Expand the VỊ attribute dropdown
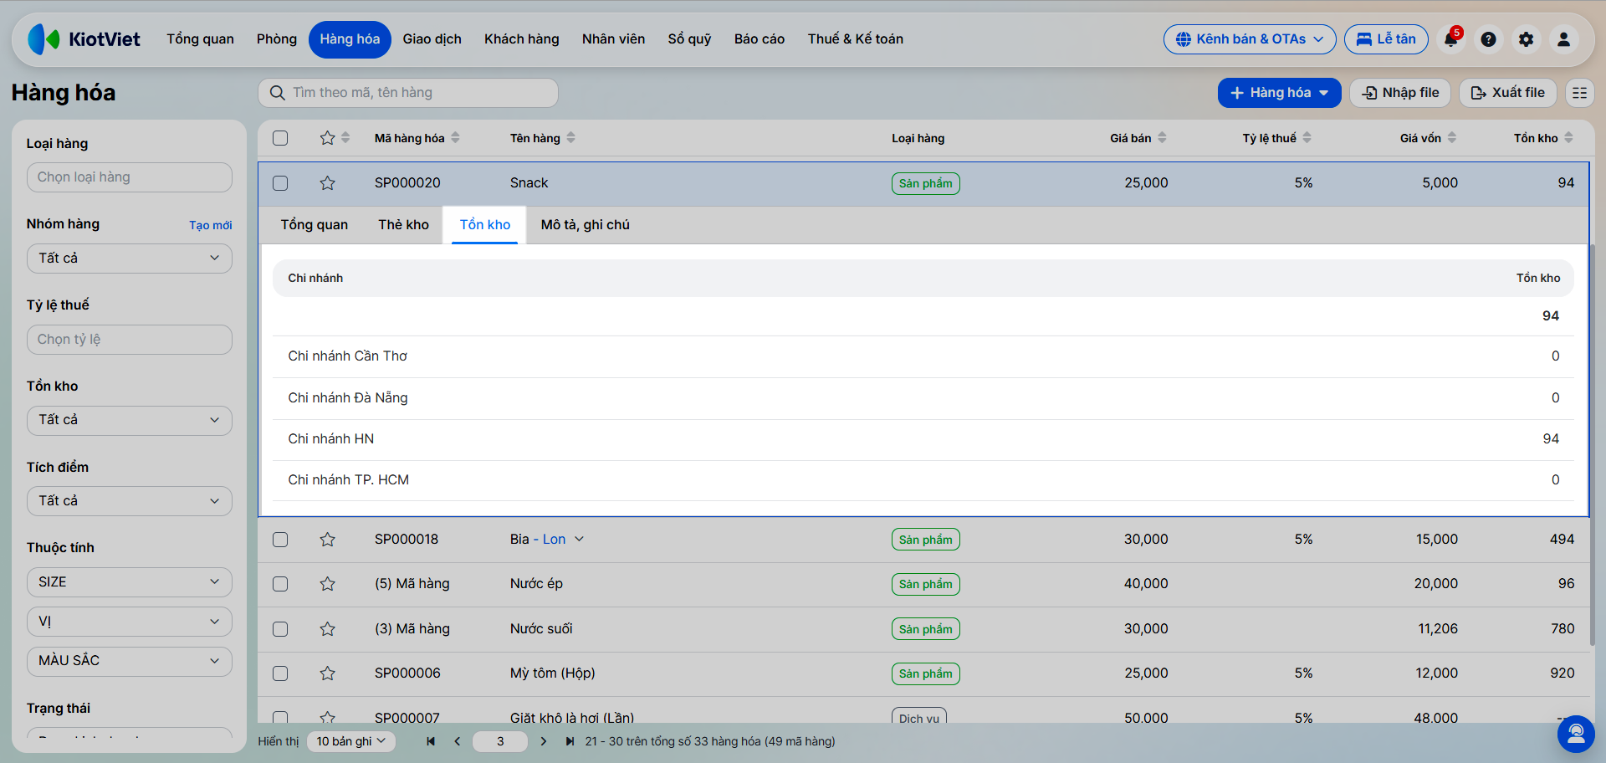 point(130,622)
